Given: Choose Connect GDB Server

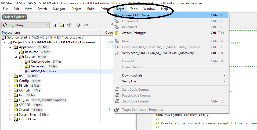Looking at the screenshot, I should tap(171, 15).
